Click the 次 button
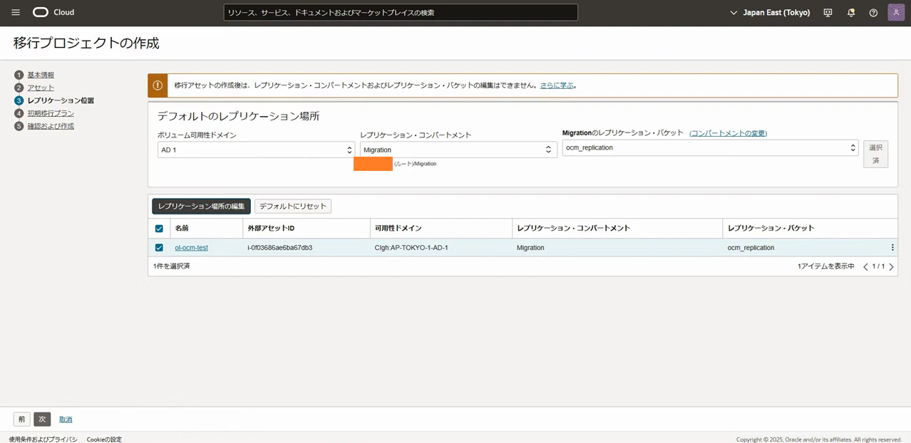The image size is (911, 443). pos(42,419)
